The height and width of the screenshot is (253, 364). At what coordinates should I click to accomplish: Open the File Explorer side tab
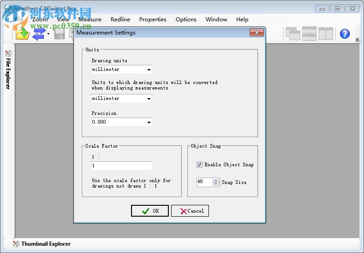(x=8, y=74)
